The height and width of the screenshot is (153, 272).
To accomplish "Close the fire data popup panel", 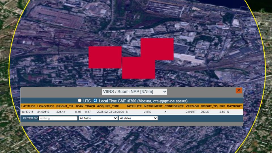I will point(239,90).
